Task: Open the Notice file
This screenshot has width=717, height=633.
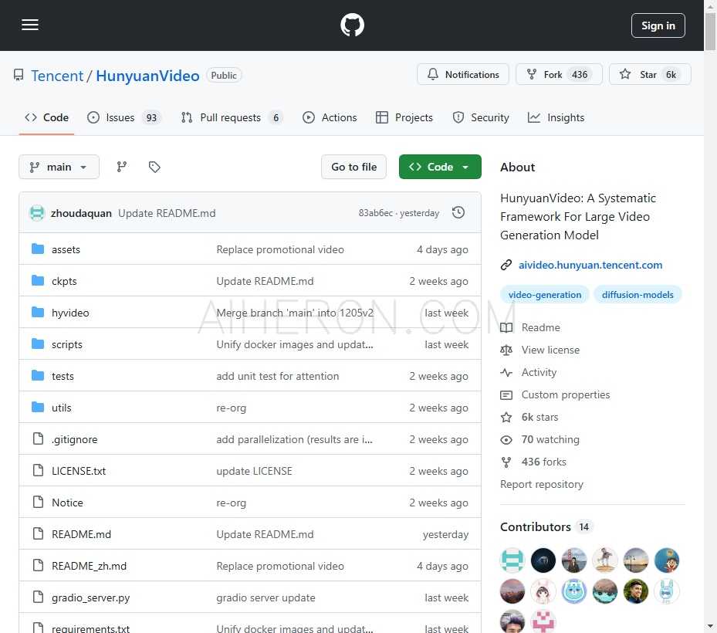Action: coord(67,503)
